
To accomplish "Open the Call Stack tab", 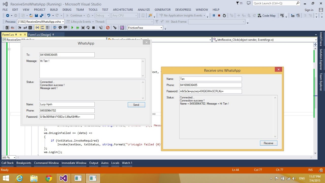I will [8, 163].
